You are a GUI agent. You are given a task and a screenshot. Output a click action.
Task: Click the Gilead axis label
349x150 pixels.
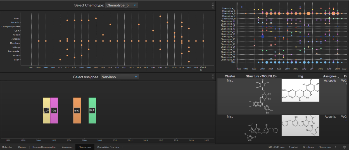point(16,35)
